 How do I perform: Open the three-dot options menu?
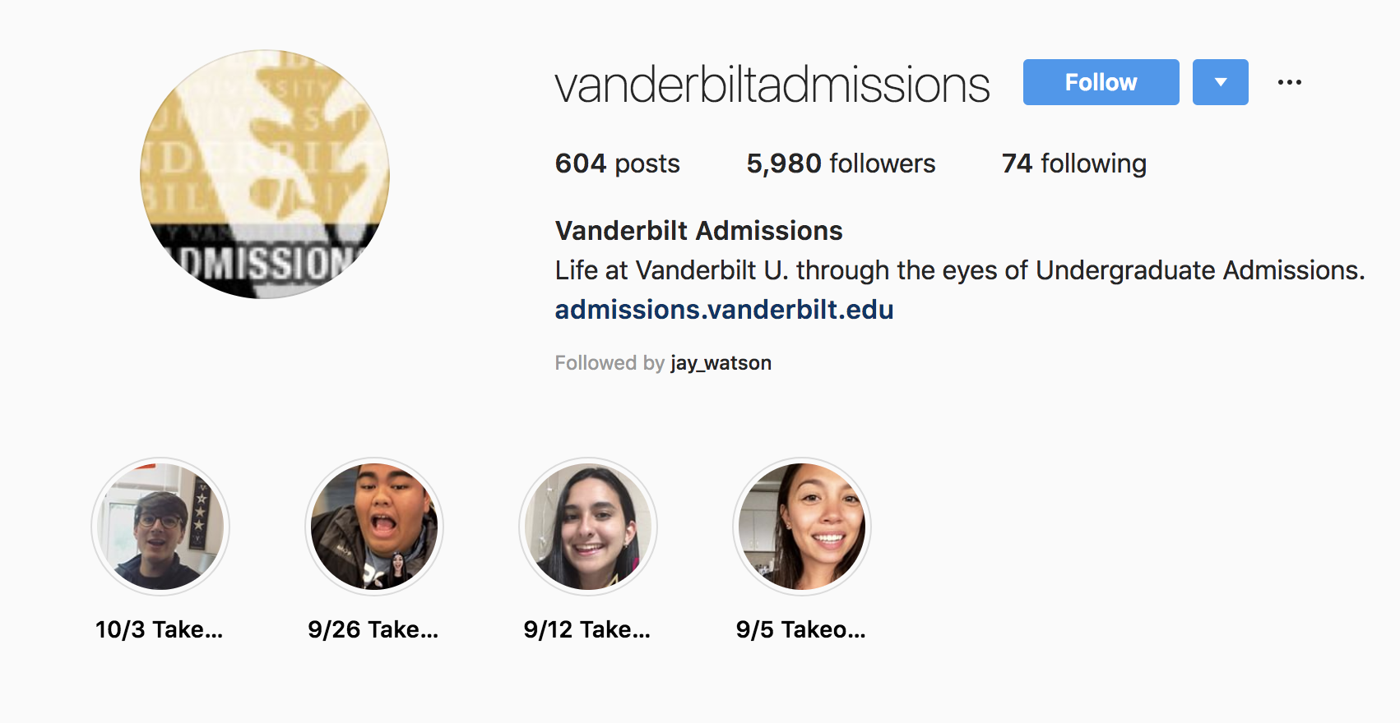1289,82
